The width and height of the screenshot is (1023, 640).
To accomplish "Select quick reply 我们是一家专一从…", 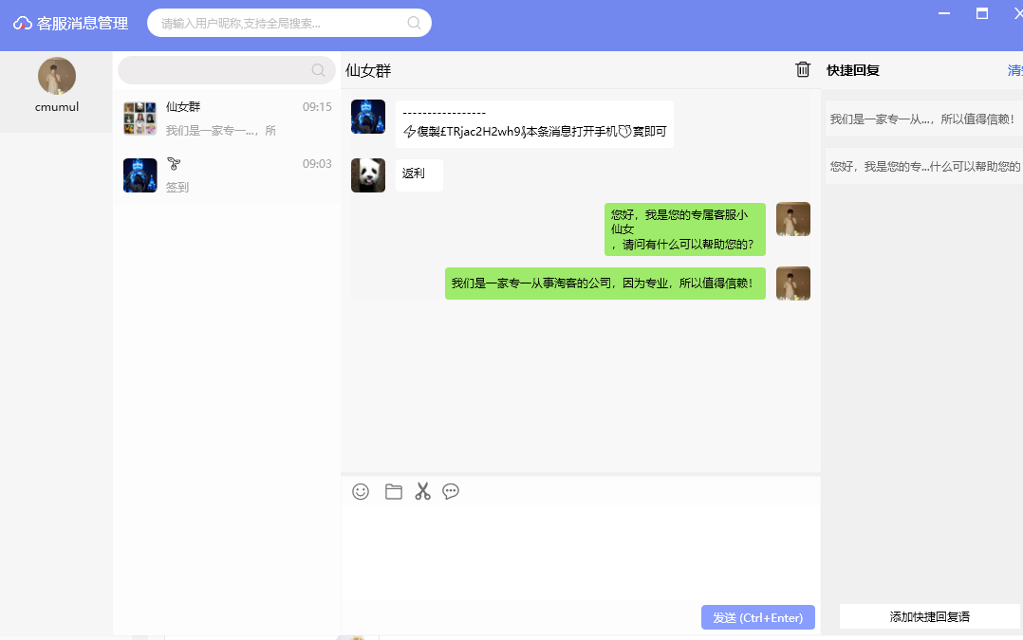I will 924,119.
